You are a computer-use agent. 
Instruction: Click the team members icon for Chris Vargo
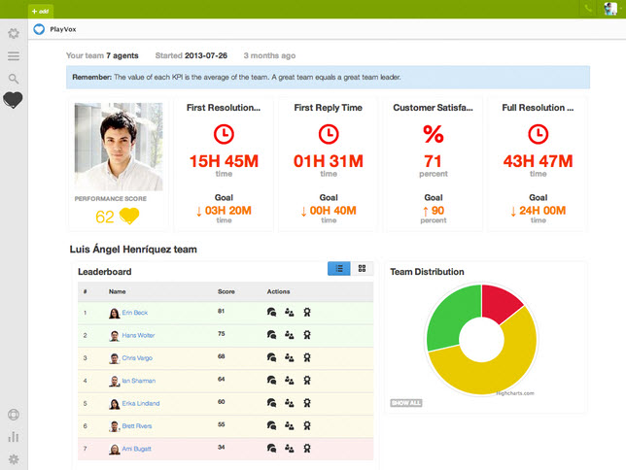(289, 357)
